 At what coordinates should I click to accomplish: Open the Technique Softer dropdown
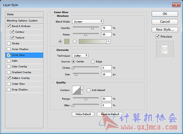[80, 55]
